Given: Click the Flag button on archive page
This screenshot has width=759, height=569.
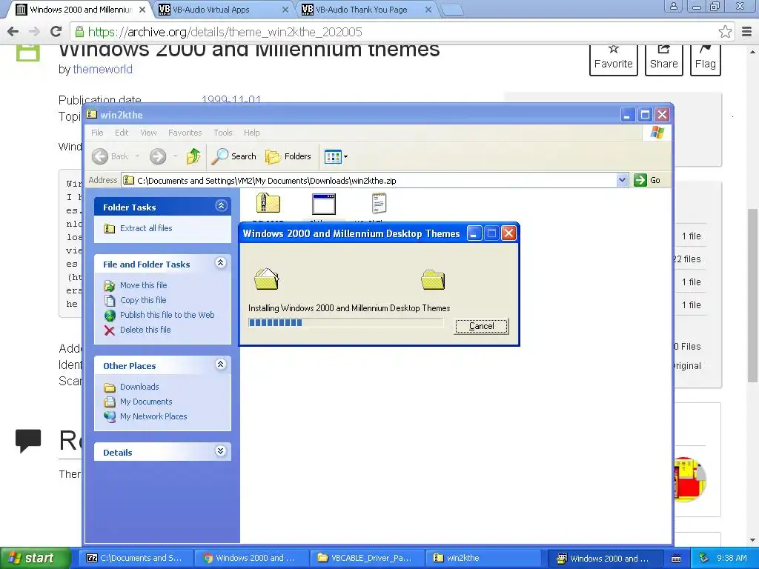Looking at the screenshot, I should (x=706, y=59).
